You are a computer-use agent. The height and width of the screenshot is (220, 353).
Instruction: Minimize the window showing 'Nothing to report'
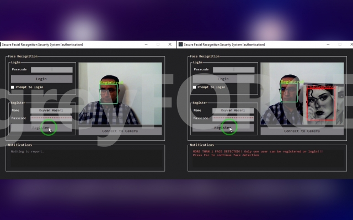pyautogui.click(x=146, y=45)
